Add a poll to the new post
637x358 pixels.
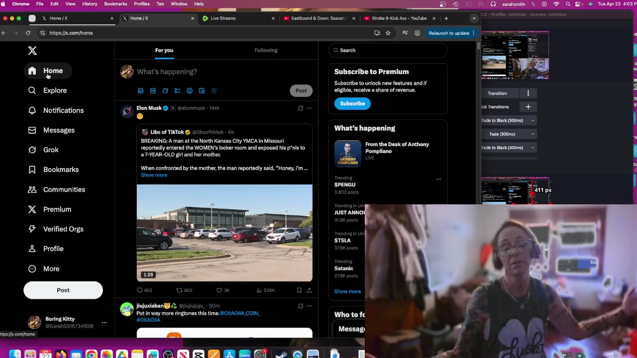pyautogui.click(x=177, y=90)
